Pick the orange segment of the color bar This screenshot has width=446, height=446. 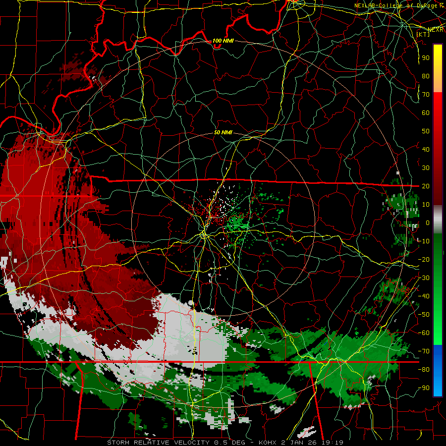(x=438, y=83)
